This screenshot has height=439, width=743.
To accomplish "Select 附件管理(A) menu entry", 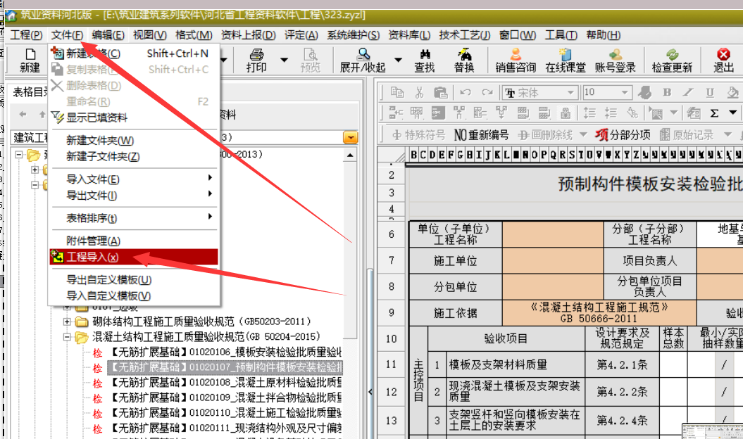I will pyautogui.click(x=134, y=241).
